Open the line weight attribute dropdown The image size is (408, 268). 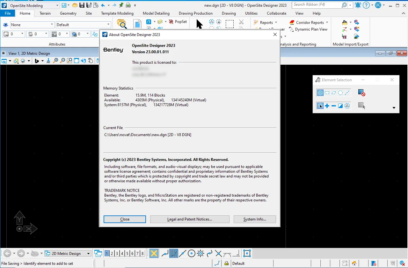pyautogui.click(x=67, y=34)
